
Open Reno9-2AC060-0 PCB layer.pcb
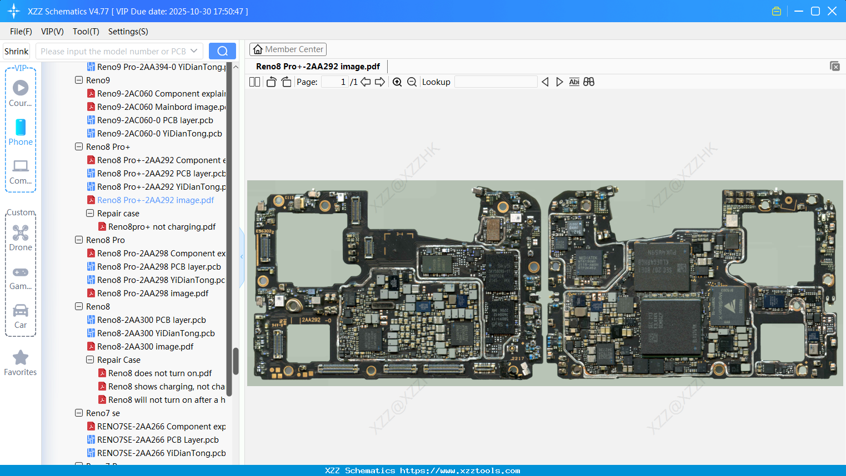(150, 120)
